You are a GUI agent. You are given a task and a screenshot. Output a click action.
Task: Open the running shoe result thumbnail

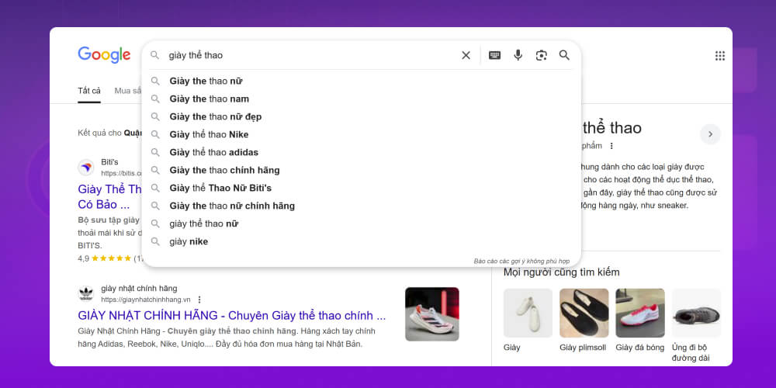coord(431,314)
